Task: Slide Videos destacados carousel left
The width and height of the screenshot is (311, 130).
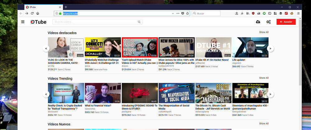Action: click(x=46, y=48)
